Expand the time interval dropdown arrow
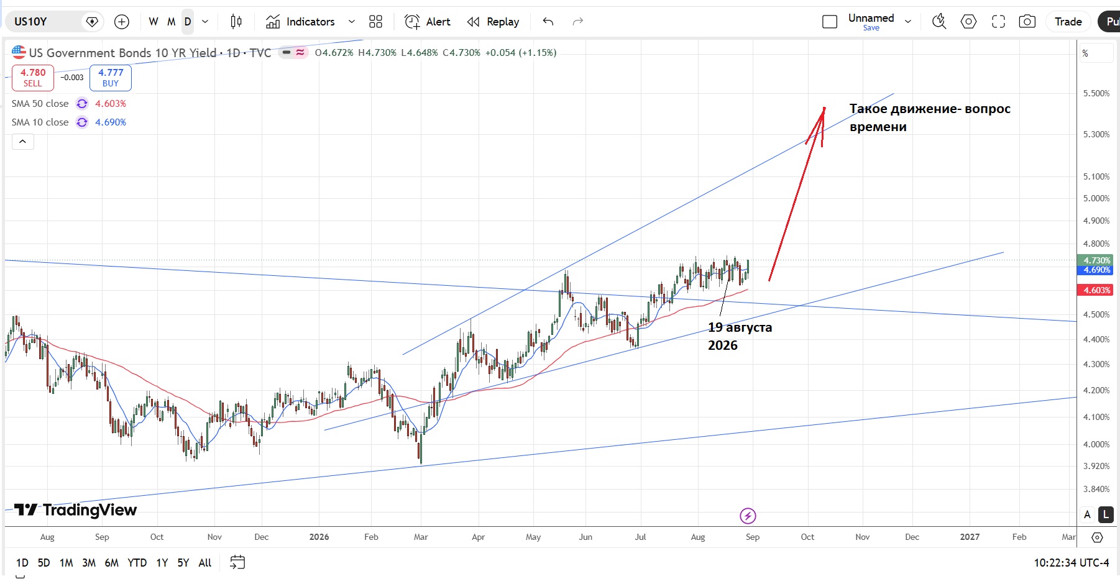1120x584 pixels. pos(205,22)
